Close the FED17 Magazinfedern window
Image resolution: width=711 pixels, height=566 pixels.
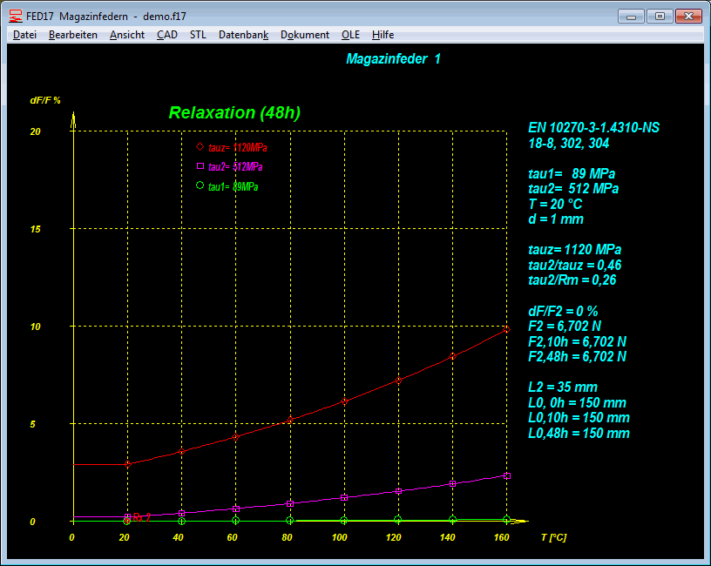click(687, 16)
